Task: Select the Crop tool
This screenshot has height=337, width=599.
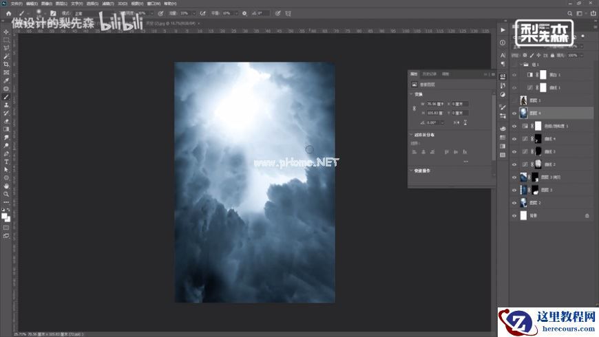Action: point(6,64)
